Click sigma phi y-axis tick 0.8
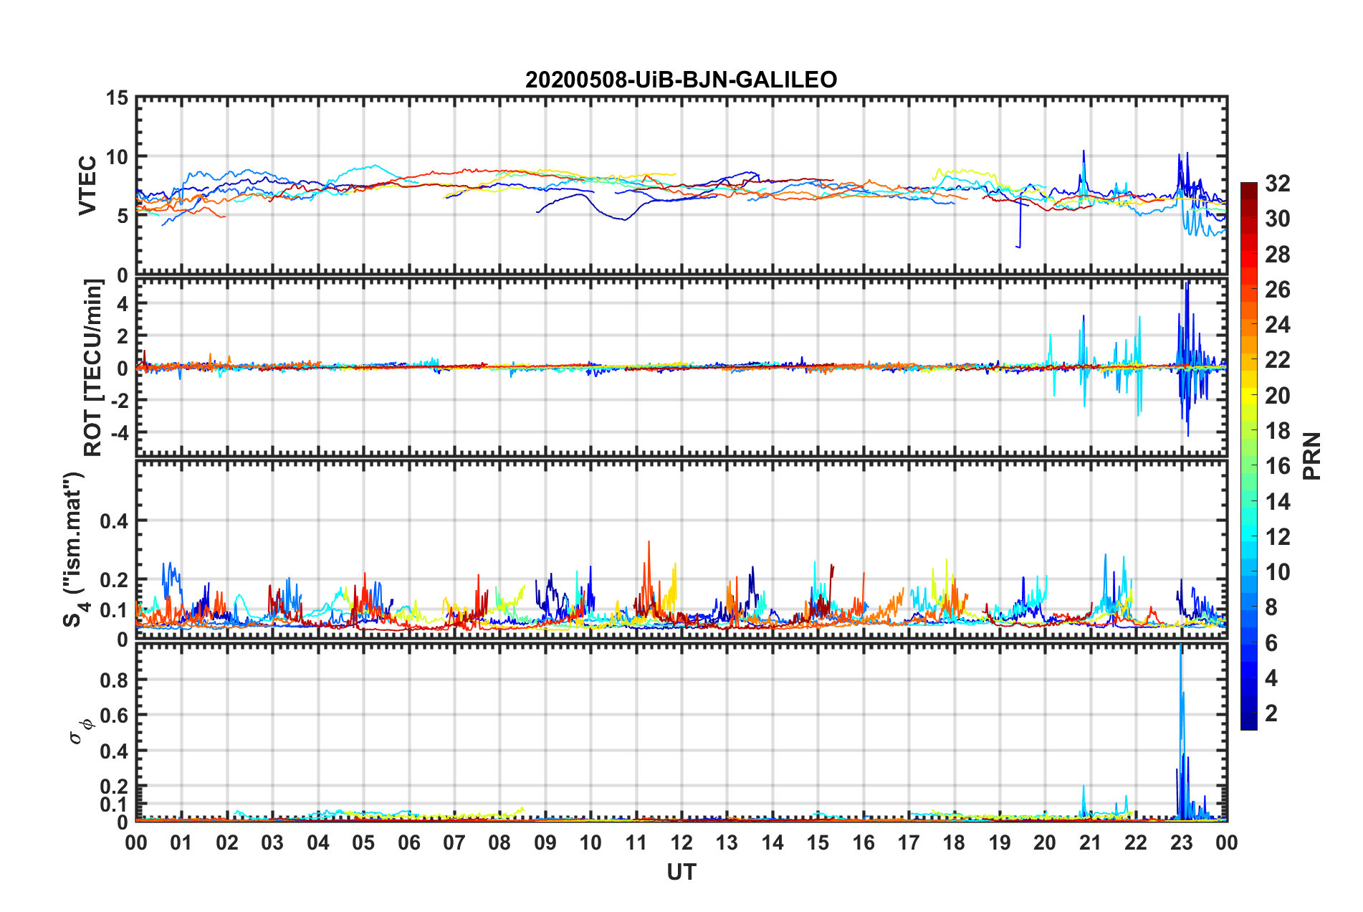The width and height of the screenshot is (1363, 912). pos(114,680)
